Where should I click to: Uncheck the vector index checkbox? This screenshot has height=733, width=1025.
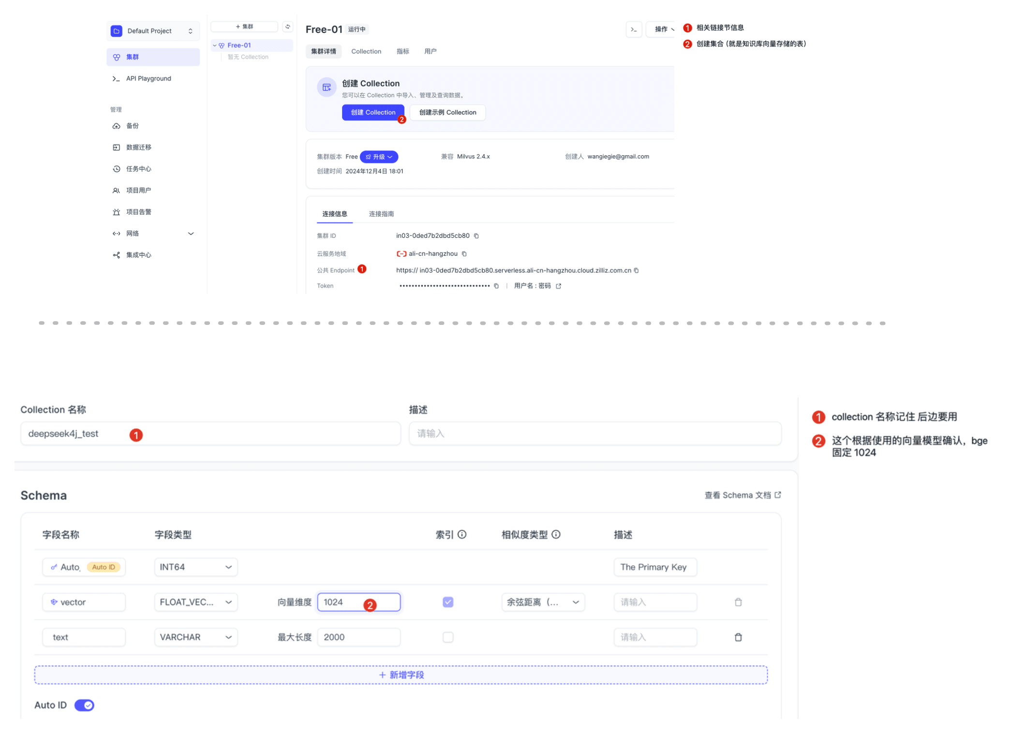(x=448, y=602)
